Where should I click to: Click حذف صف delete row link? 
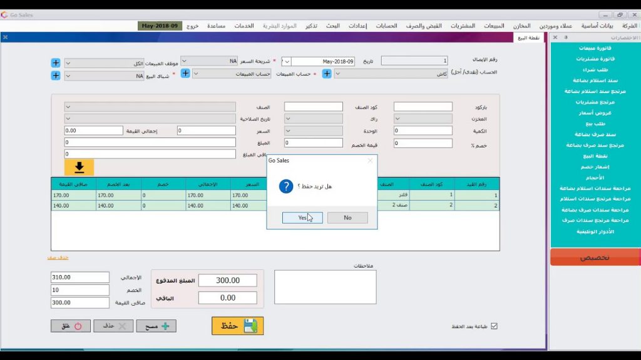coord(58,257)
